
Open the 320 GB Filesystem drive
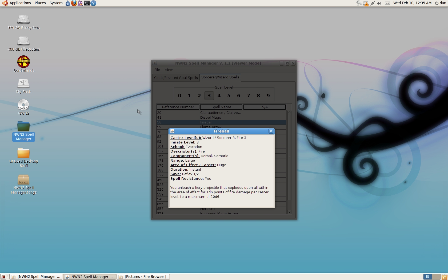pyautogui.click(x=23, y=20)
